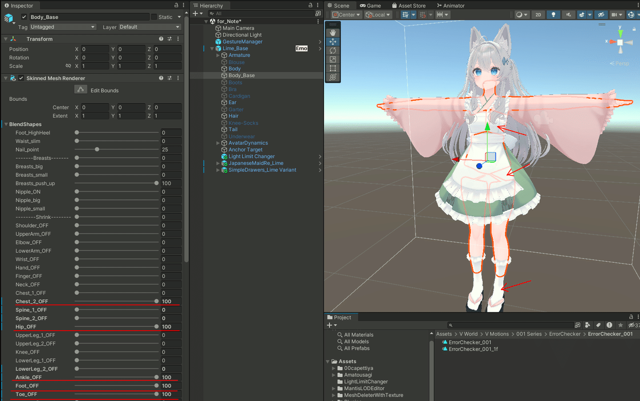Open Transform component preset selector
This screenshot has height=401, width=640.
click(x=170, y=39)
